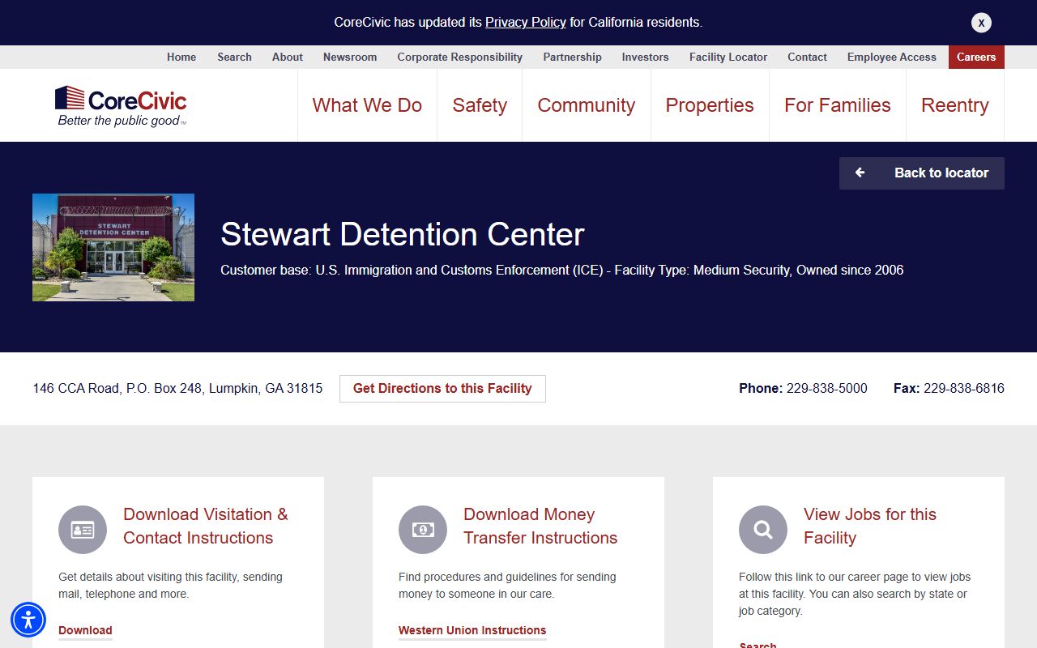Click the CoreCivic logo

[122, 105]
